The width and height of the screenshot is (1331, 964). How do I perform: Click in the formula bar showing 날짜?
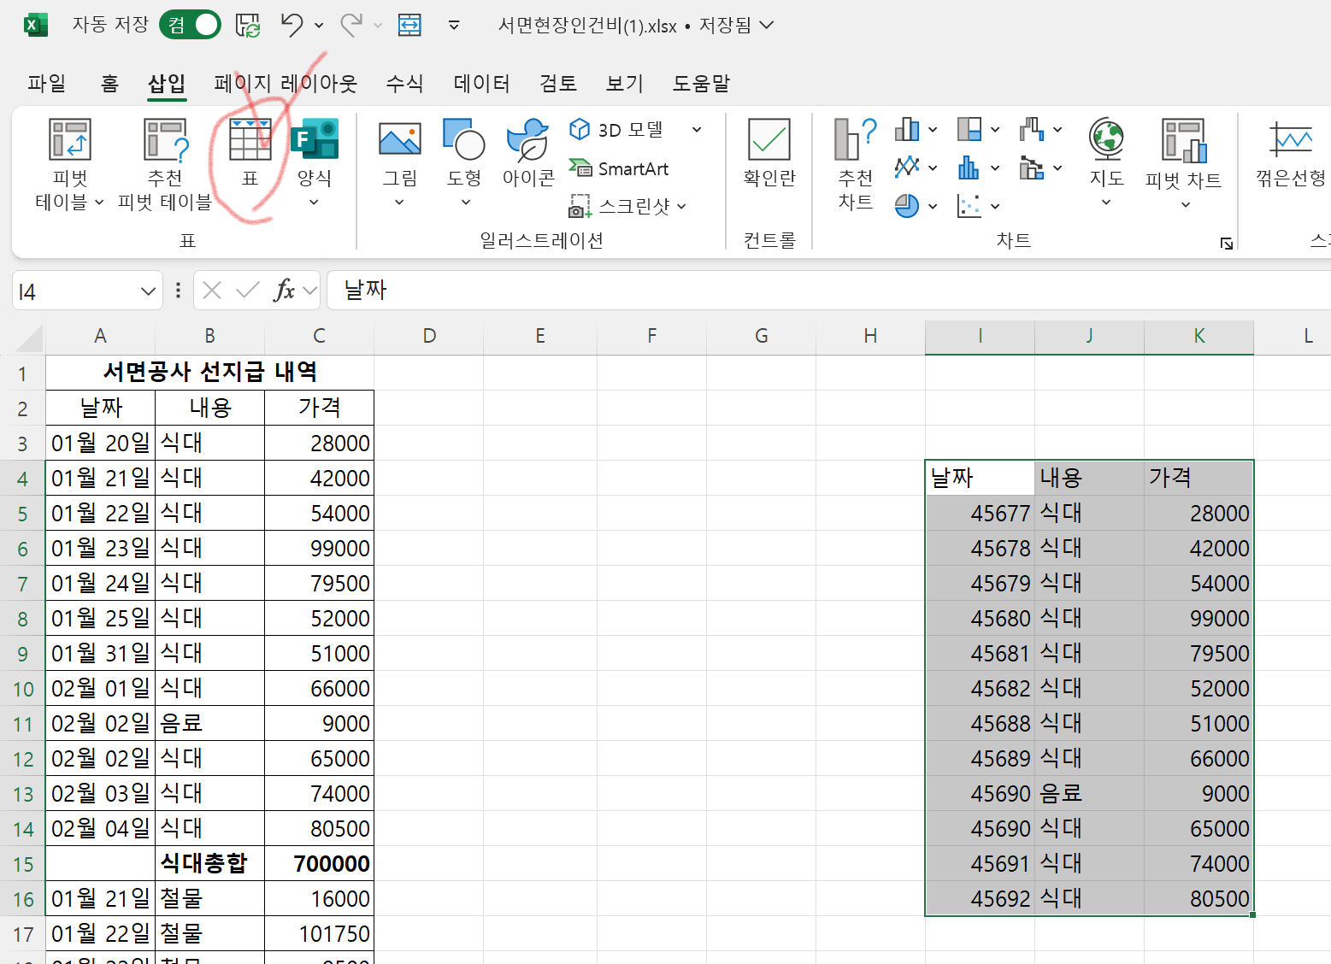(x=829, y=291)
